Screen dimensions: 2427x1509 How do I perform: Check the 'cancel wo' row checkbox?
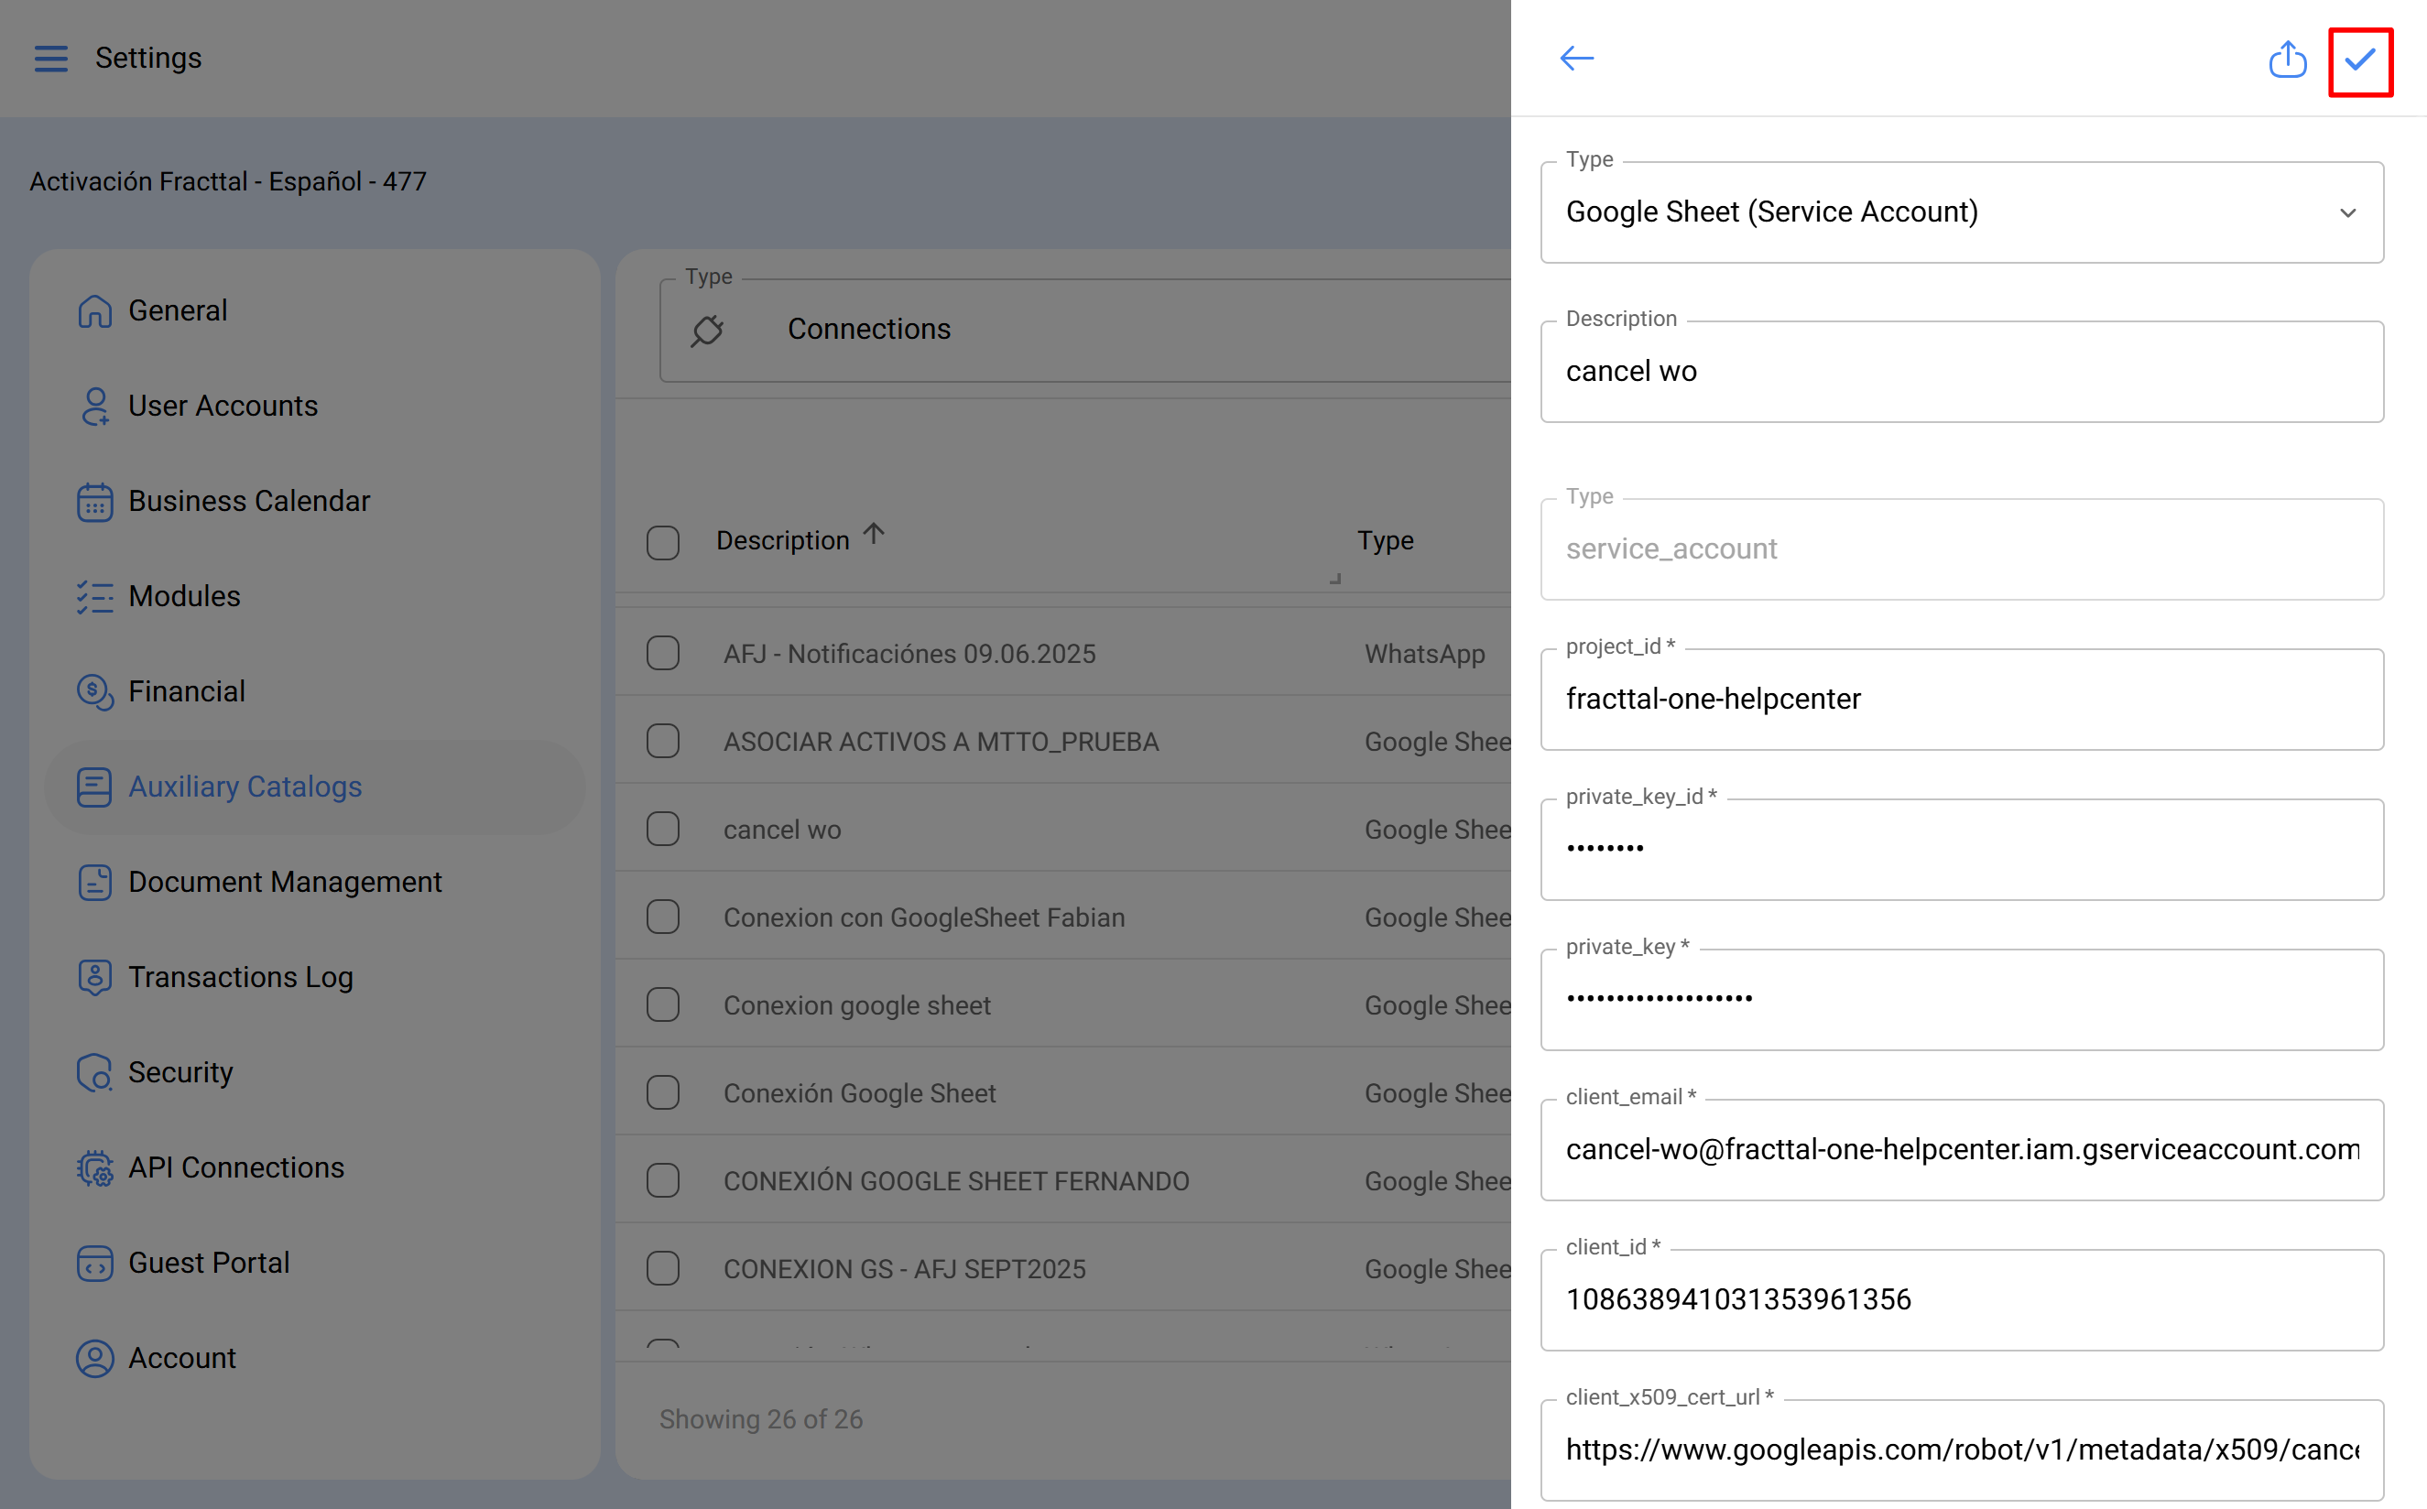pos(663,830)
